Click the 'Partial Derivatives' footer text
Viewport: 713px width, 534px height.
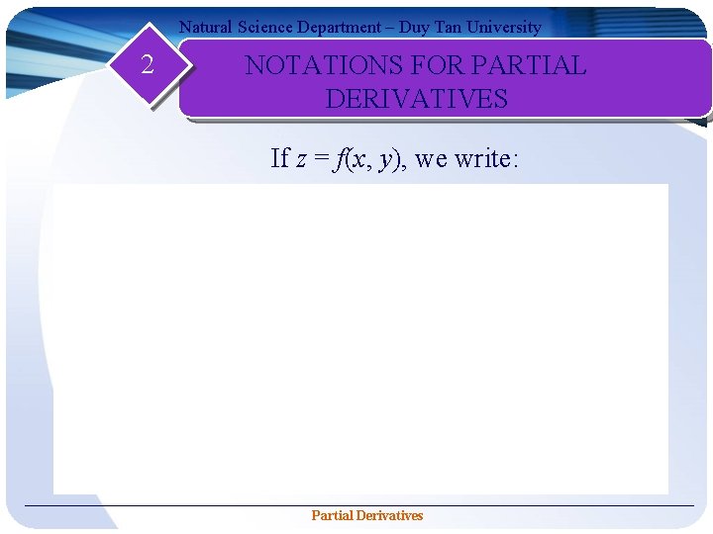click(x=367, y=515)
